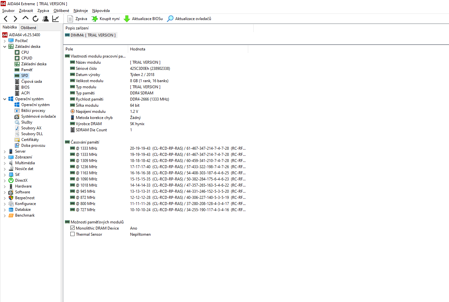Image resolution: width=449 pixels, height=302 pixels.
Task: Toggle the Monolithic DRAM Device checkbox
Action: click(x=72, y=228)
